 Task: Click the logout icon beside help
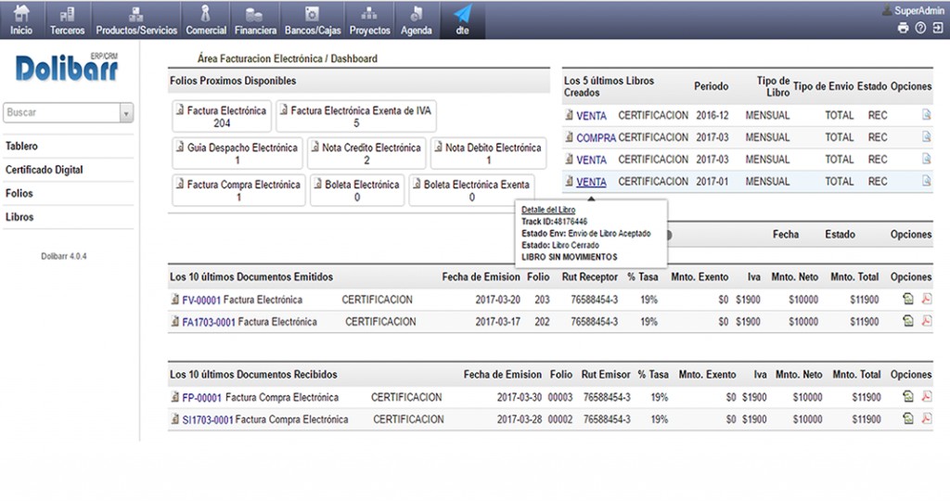(937, 29)
